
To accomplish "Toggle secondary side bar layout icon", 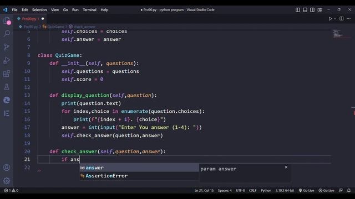I will coord(312,10).
